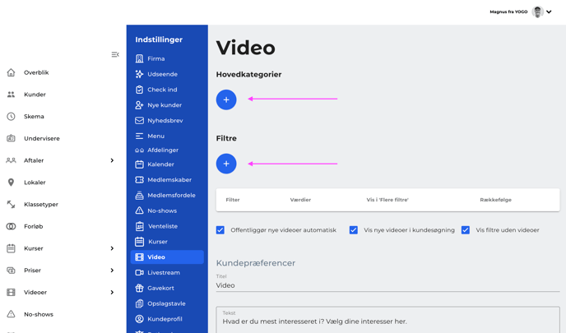Open the Klassetyper page label
Viewport: 566px width, 333px height.
coord(41,205)
